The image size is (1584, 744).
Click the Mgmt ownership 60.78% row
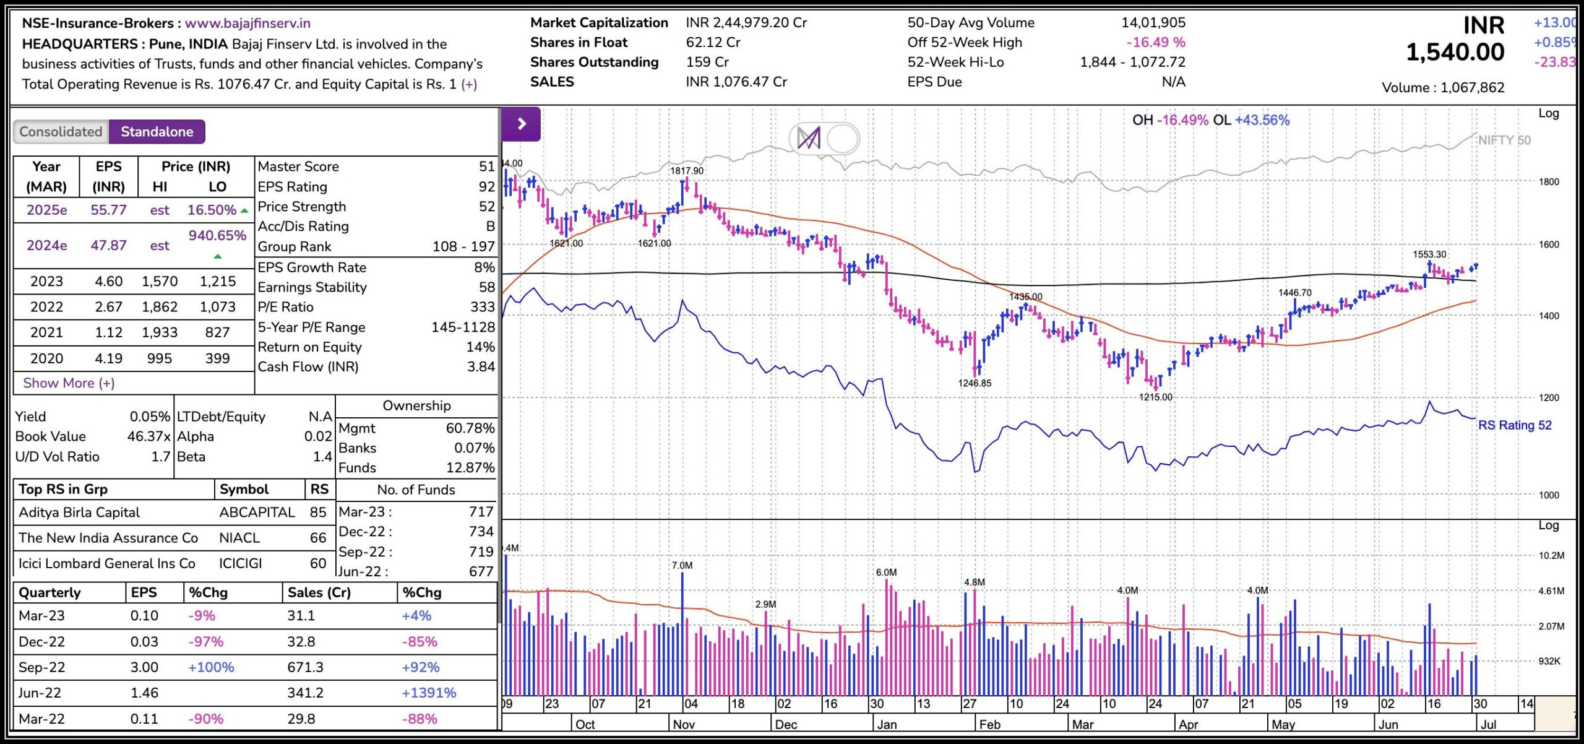[416, 428]
